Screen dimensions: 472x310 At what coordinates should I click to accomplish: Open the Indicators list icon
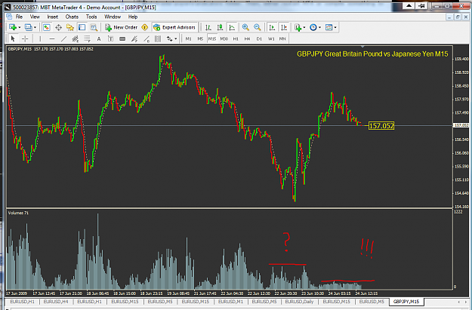[298, 27]
